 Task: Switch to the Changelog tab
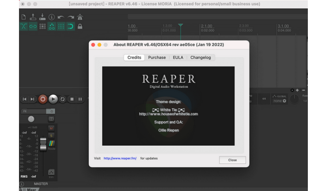pyautogui.click(x=201, y=57)
